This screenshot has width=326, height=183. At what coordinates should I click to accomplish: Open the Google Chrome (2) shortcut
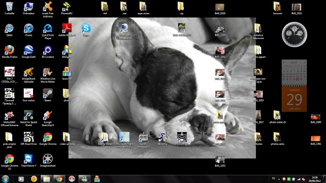(x=9, y=162)
